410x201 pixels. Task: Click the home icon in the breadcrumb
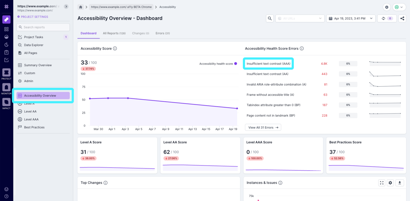81,7
